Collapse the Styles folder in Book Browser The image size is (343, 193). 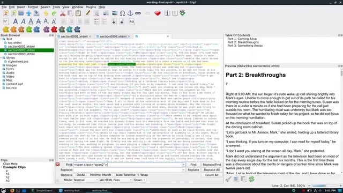pyautogui.click(x=1, y=58)
